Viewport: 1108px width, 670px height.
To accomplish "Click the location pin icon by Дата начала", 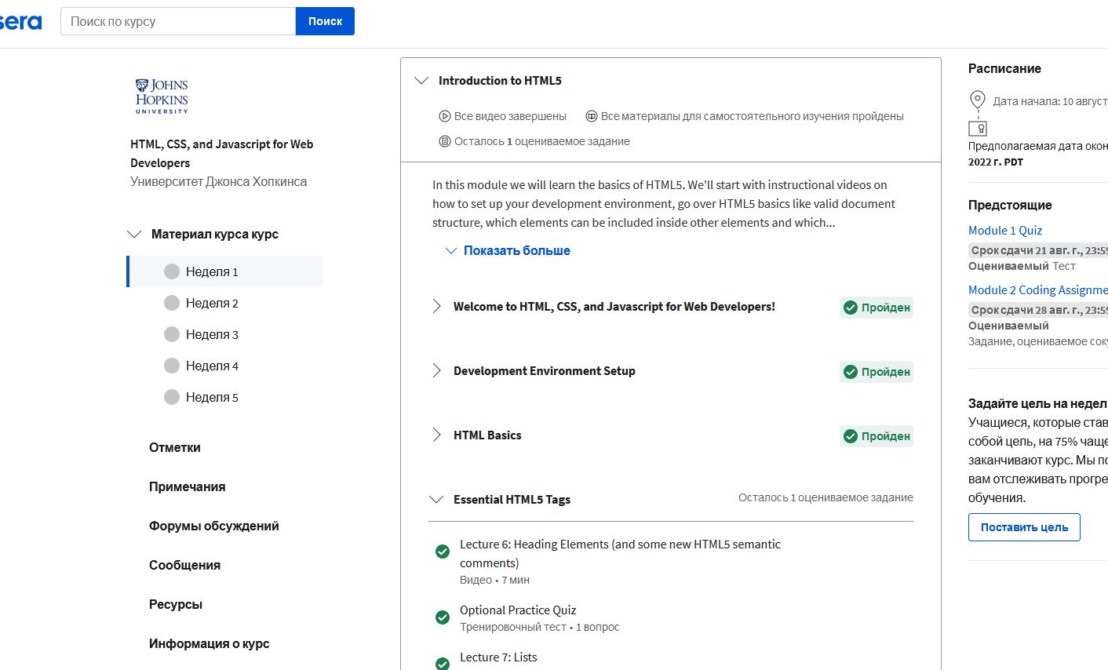I will click(978, 100).
